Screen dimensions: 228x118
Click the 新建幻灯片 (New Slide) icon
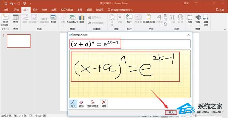pos(6,17)
